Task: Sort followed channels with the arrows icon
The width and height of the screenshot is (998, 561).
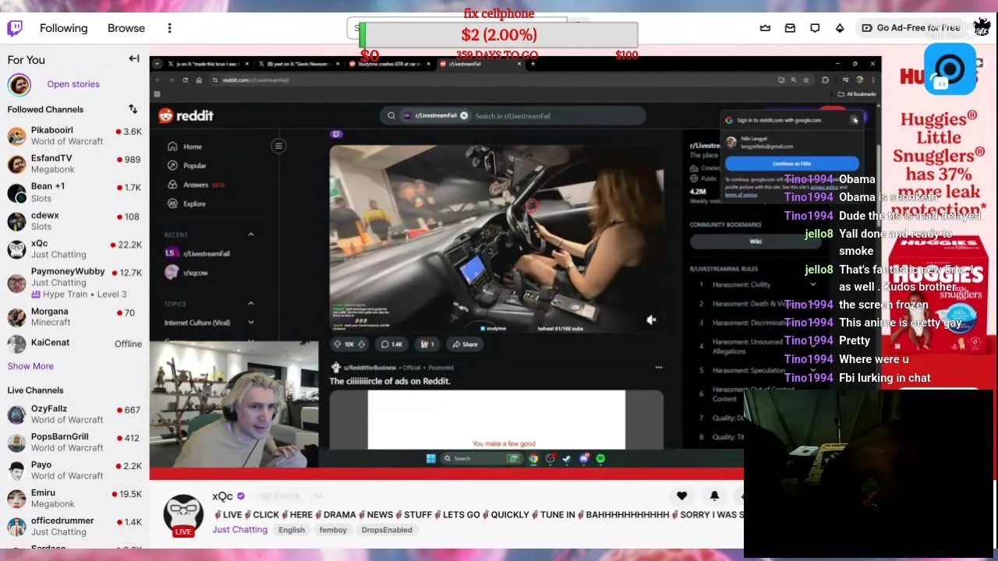Action: (x=133, y=109)
